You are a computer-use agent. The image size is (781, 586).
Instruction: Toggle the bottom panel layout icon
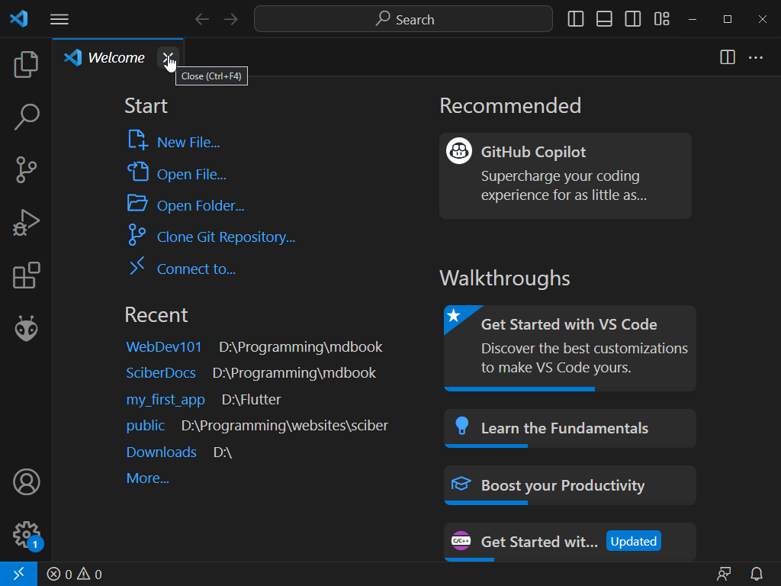[x=604, y=19]
